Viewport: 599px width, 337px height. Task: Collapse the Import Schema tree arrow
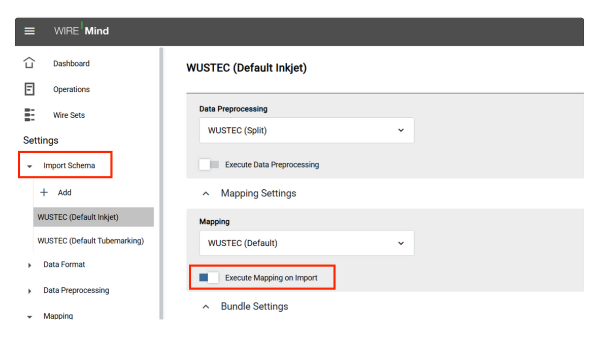coord(29,166)
